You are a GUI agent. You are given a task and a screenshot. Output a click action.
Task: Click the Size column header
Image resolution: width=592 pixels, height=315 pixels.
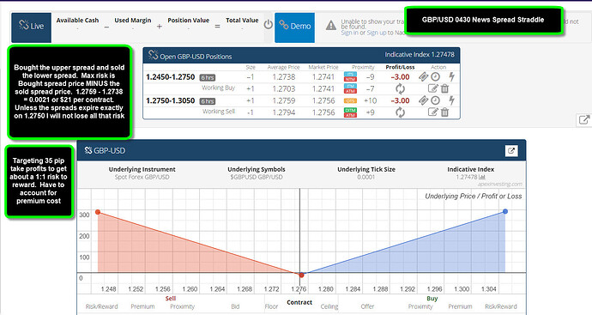click(251, 67)
